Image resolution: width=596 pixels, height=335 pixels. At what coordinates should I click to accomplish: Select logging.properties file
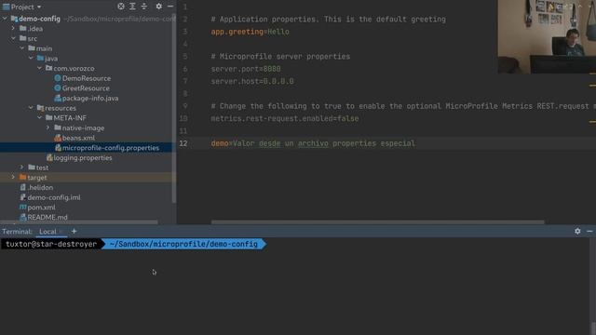point(83,157)
